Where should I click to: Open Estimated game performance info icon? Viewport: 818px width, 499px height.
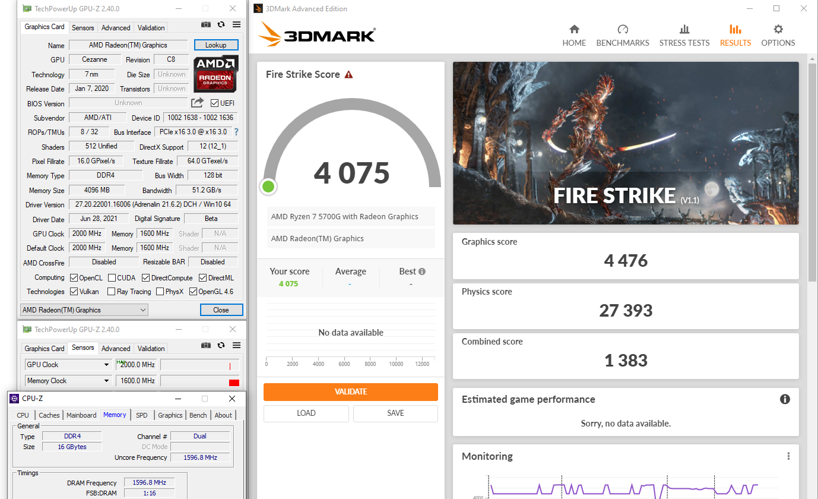point(785,399)
